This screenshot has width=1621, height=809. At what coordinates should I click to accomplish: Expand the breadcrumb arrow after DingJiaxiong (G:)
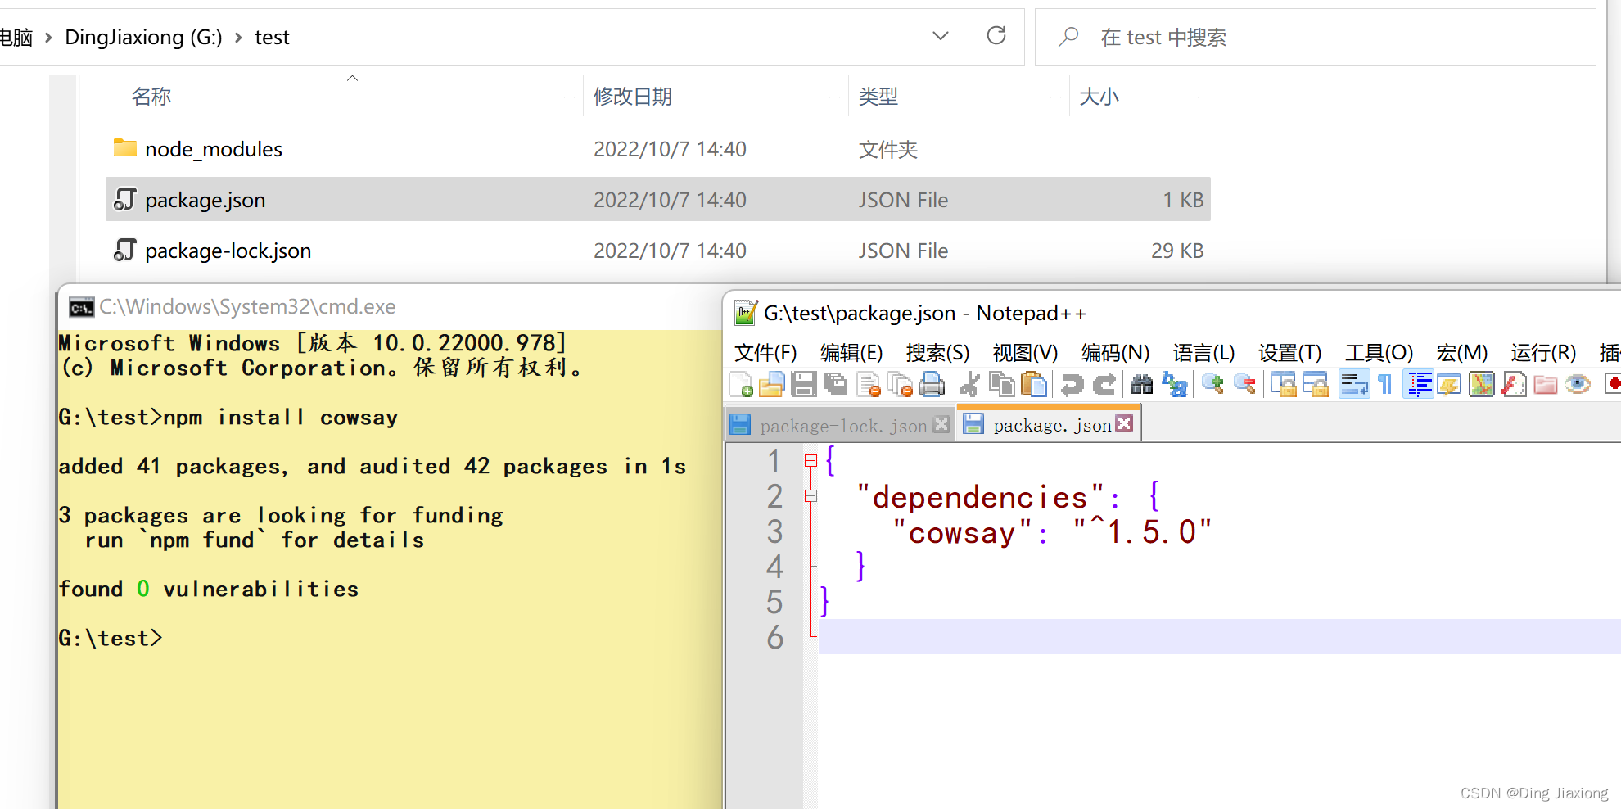point(238,38)
